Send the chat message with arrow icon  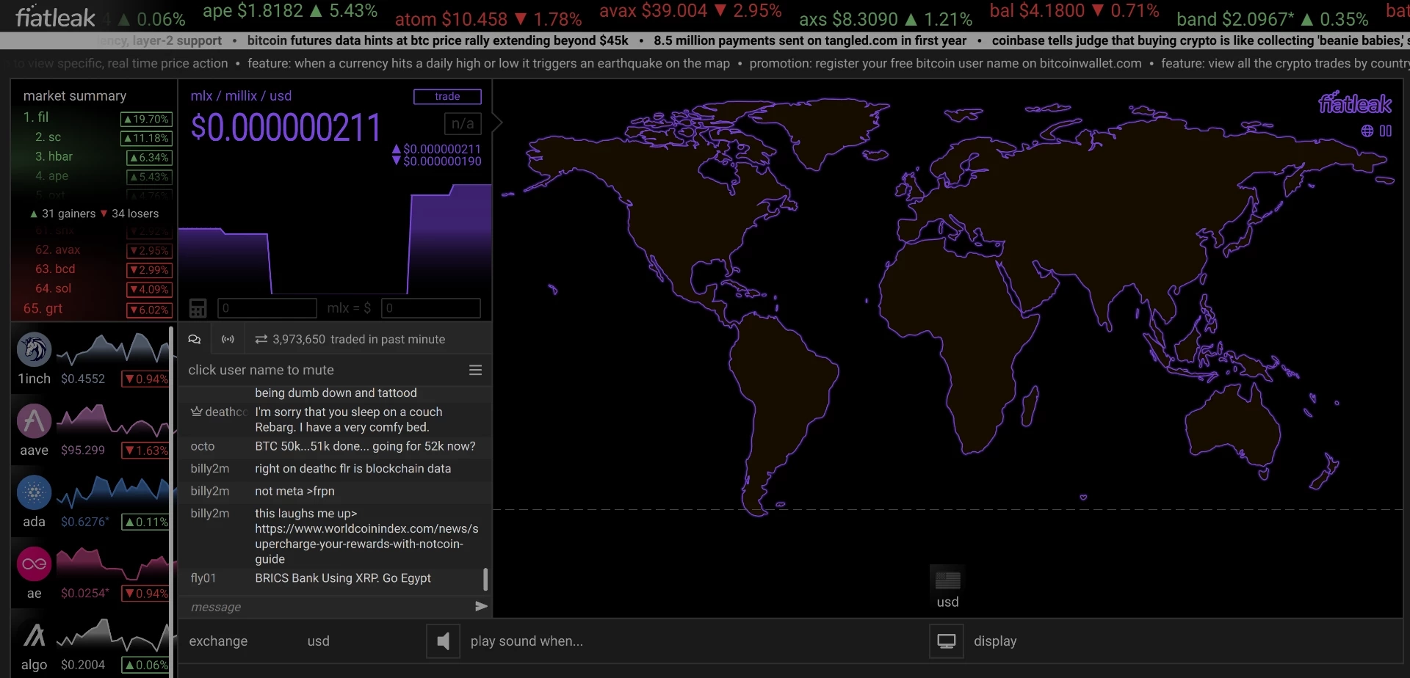tap(481, 606)
